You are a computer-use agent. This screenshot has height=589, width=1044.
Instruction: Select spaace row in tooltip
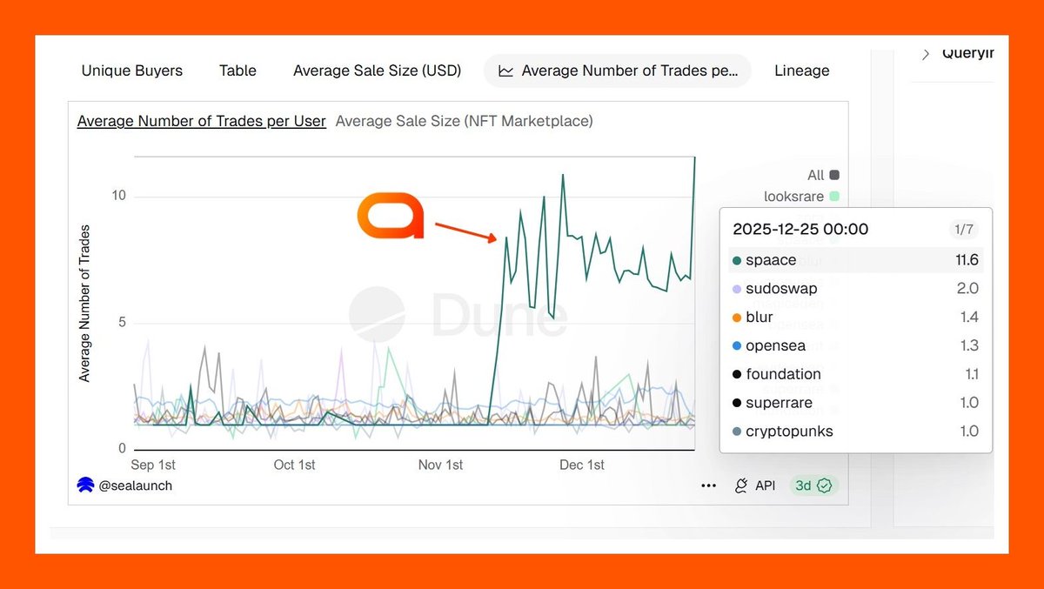coord(855,260)
